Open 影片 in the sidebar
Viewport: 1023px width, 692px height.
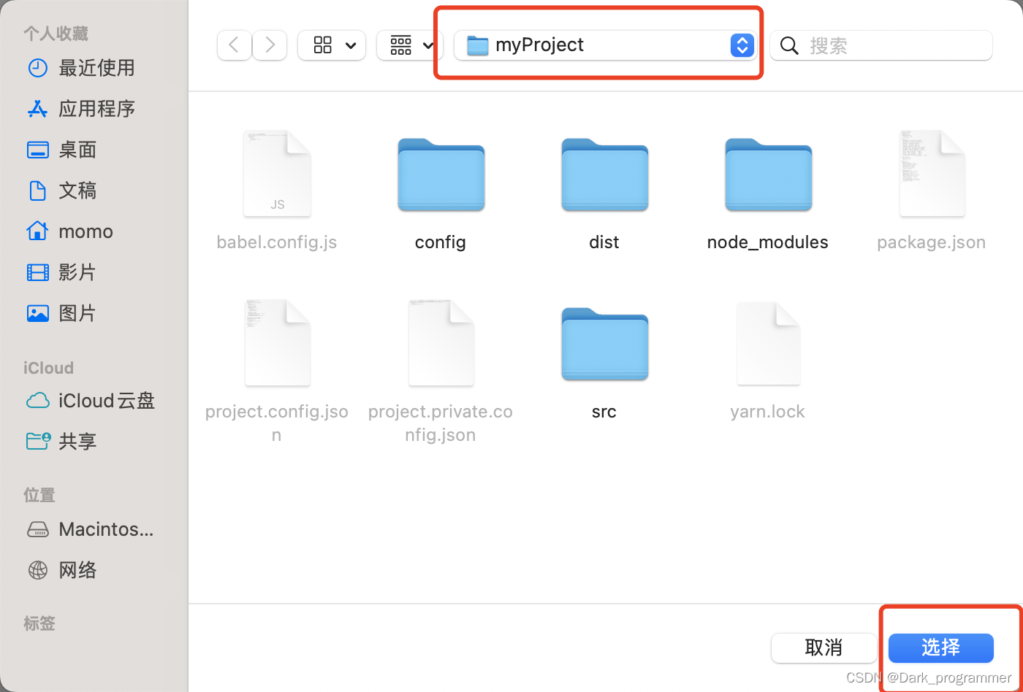tap(61, 272)
